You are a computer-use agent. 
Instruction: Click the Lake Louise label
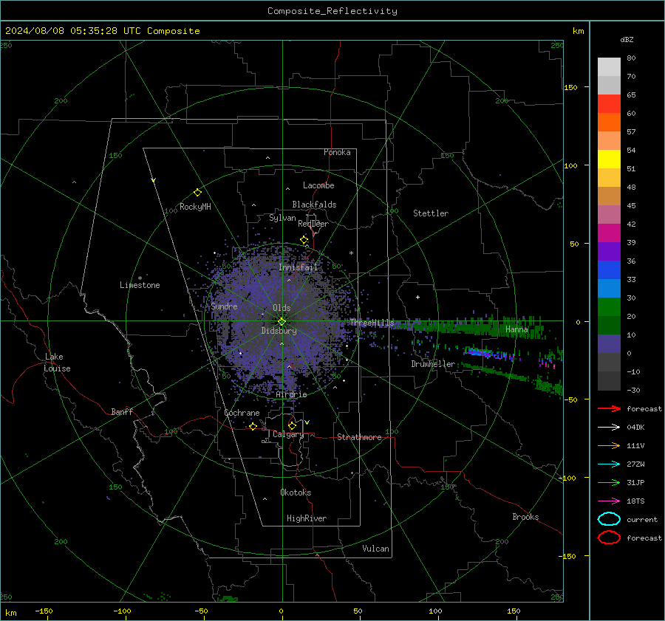(x=57, y=363)
